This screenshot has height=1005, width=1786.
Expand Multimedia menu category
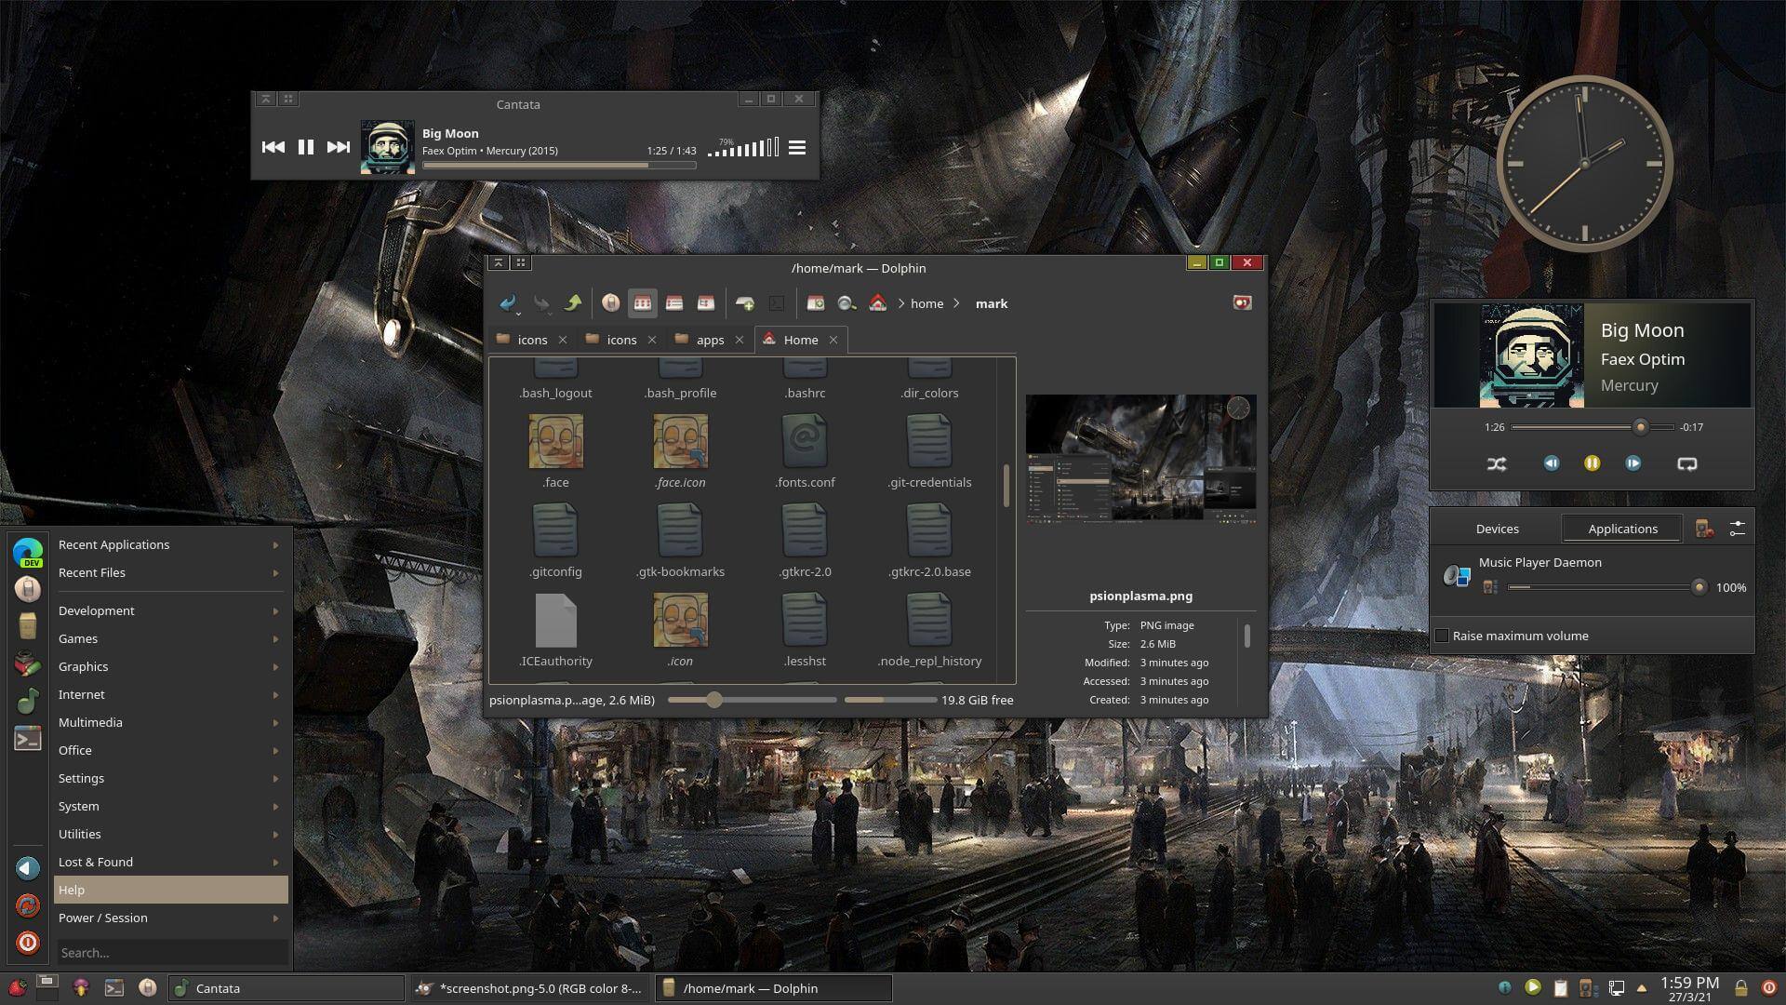pyautogui.click(x=170, y=722)
